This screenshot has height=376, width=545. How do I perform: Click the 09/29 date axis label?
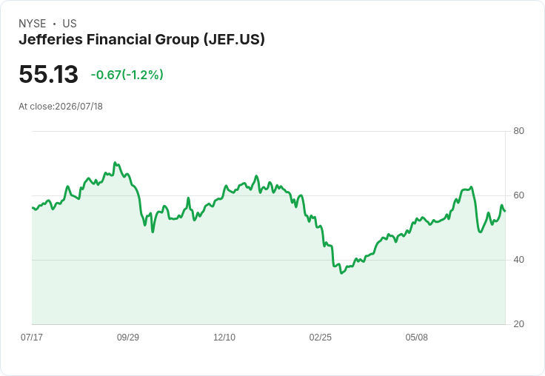point(128,337)
